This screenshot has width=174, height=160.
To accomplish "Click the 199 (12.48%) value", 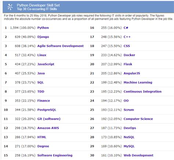I will click(111, 83).
